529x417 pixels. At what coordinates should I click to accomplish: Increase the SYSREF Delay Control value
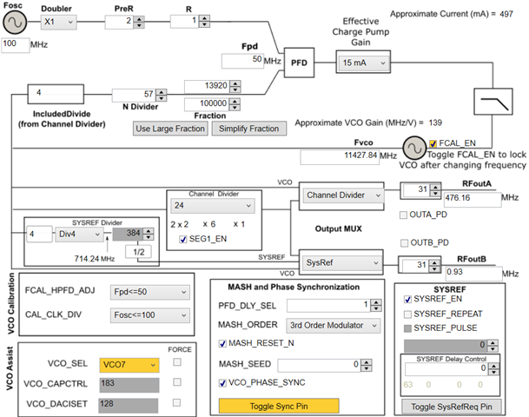pos(494,366)
